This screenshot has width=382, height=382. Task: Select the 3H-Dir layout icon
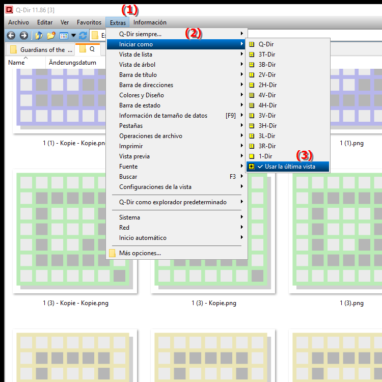252,126
